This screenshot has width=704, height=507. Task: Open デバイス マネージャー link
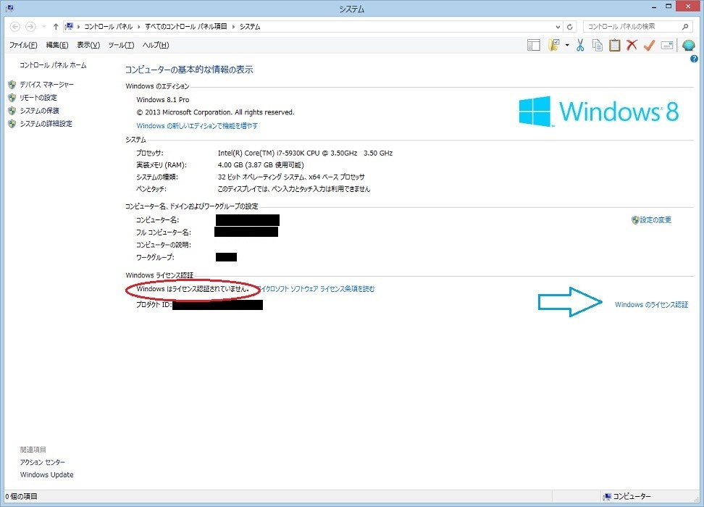(46, 85)
